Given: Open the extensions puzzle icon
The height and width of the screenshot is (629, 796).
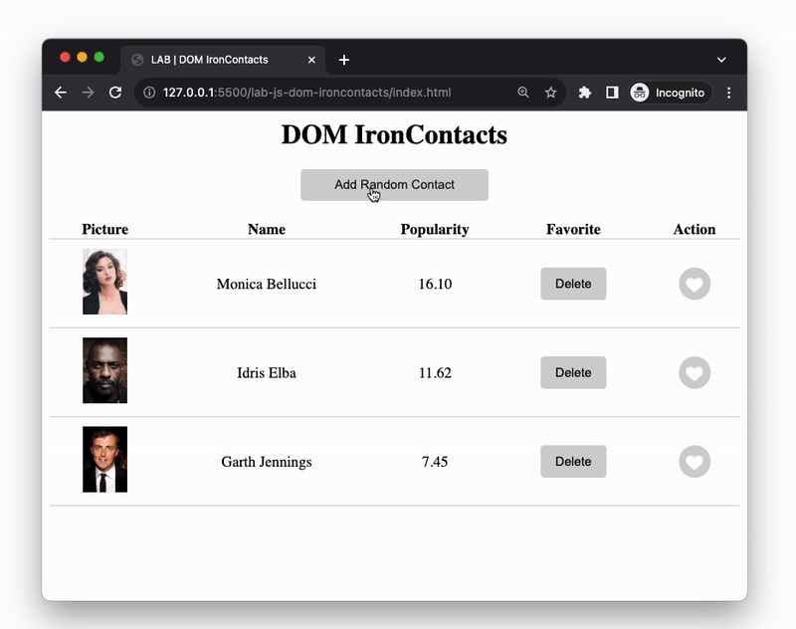Looking at the screenshot, I should [585, 93].
